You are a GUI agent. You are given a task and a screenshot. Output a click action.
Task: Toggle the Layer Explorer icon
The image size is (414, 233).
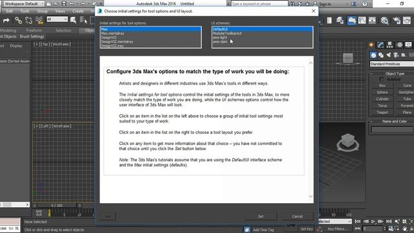[x=340, y=20]
